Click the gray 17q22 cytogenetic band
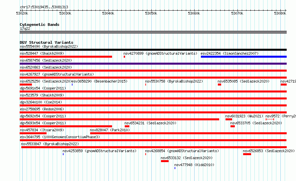Image resolution: width=296 pixels, height=181 pixels. click(153, 32)
